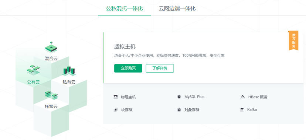Switch to 公私混托一体化 tab
Viewport: 306px width, 140px height.
(x=124, y=8)
